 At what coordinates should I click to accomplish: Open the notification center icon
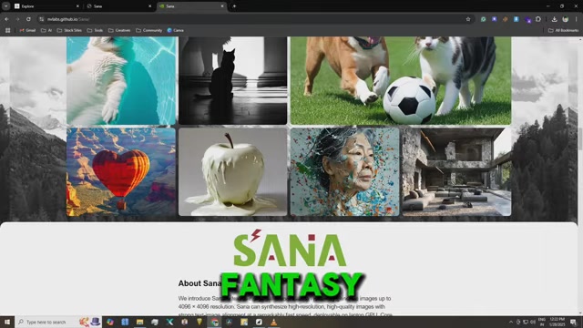573,322
